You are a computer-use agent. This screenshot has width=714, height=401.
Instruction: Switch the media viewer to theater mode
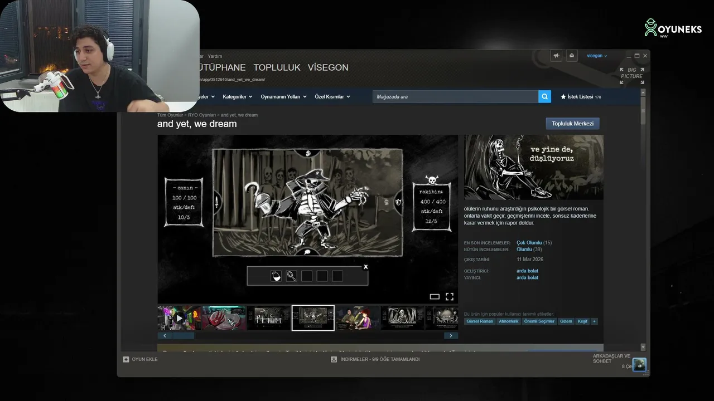tap(435, 296)
